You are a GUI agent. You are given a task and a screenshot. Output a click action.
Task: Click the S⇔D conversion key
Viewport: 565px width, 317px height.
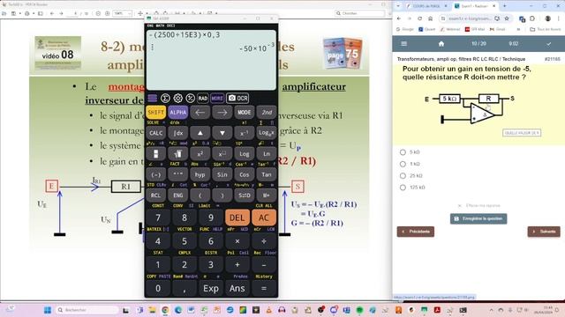pos(244,195)
